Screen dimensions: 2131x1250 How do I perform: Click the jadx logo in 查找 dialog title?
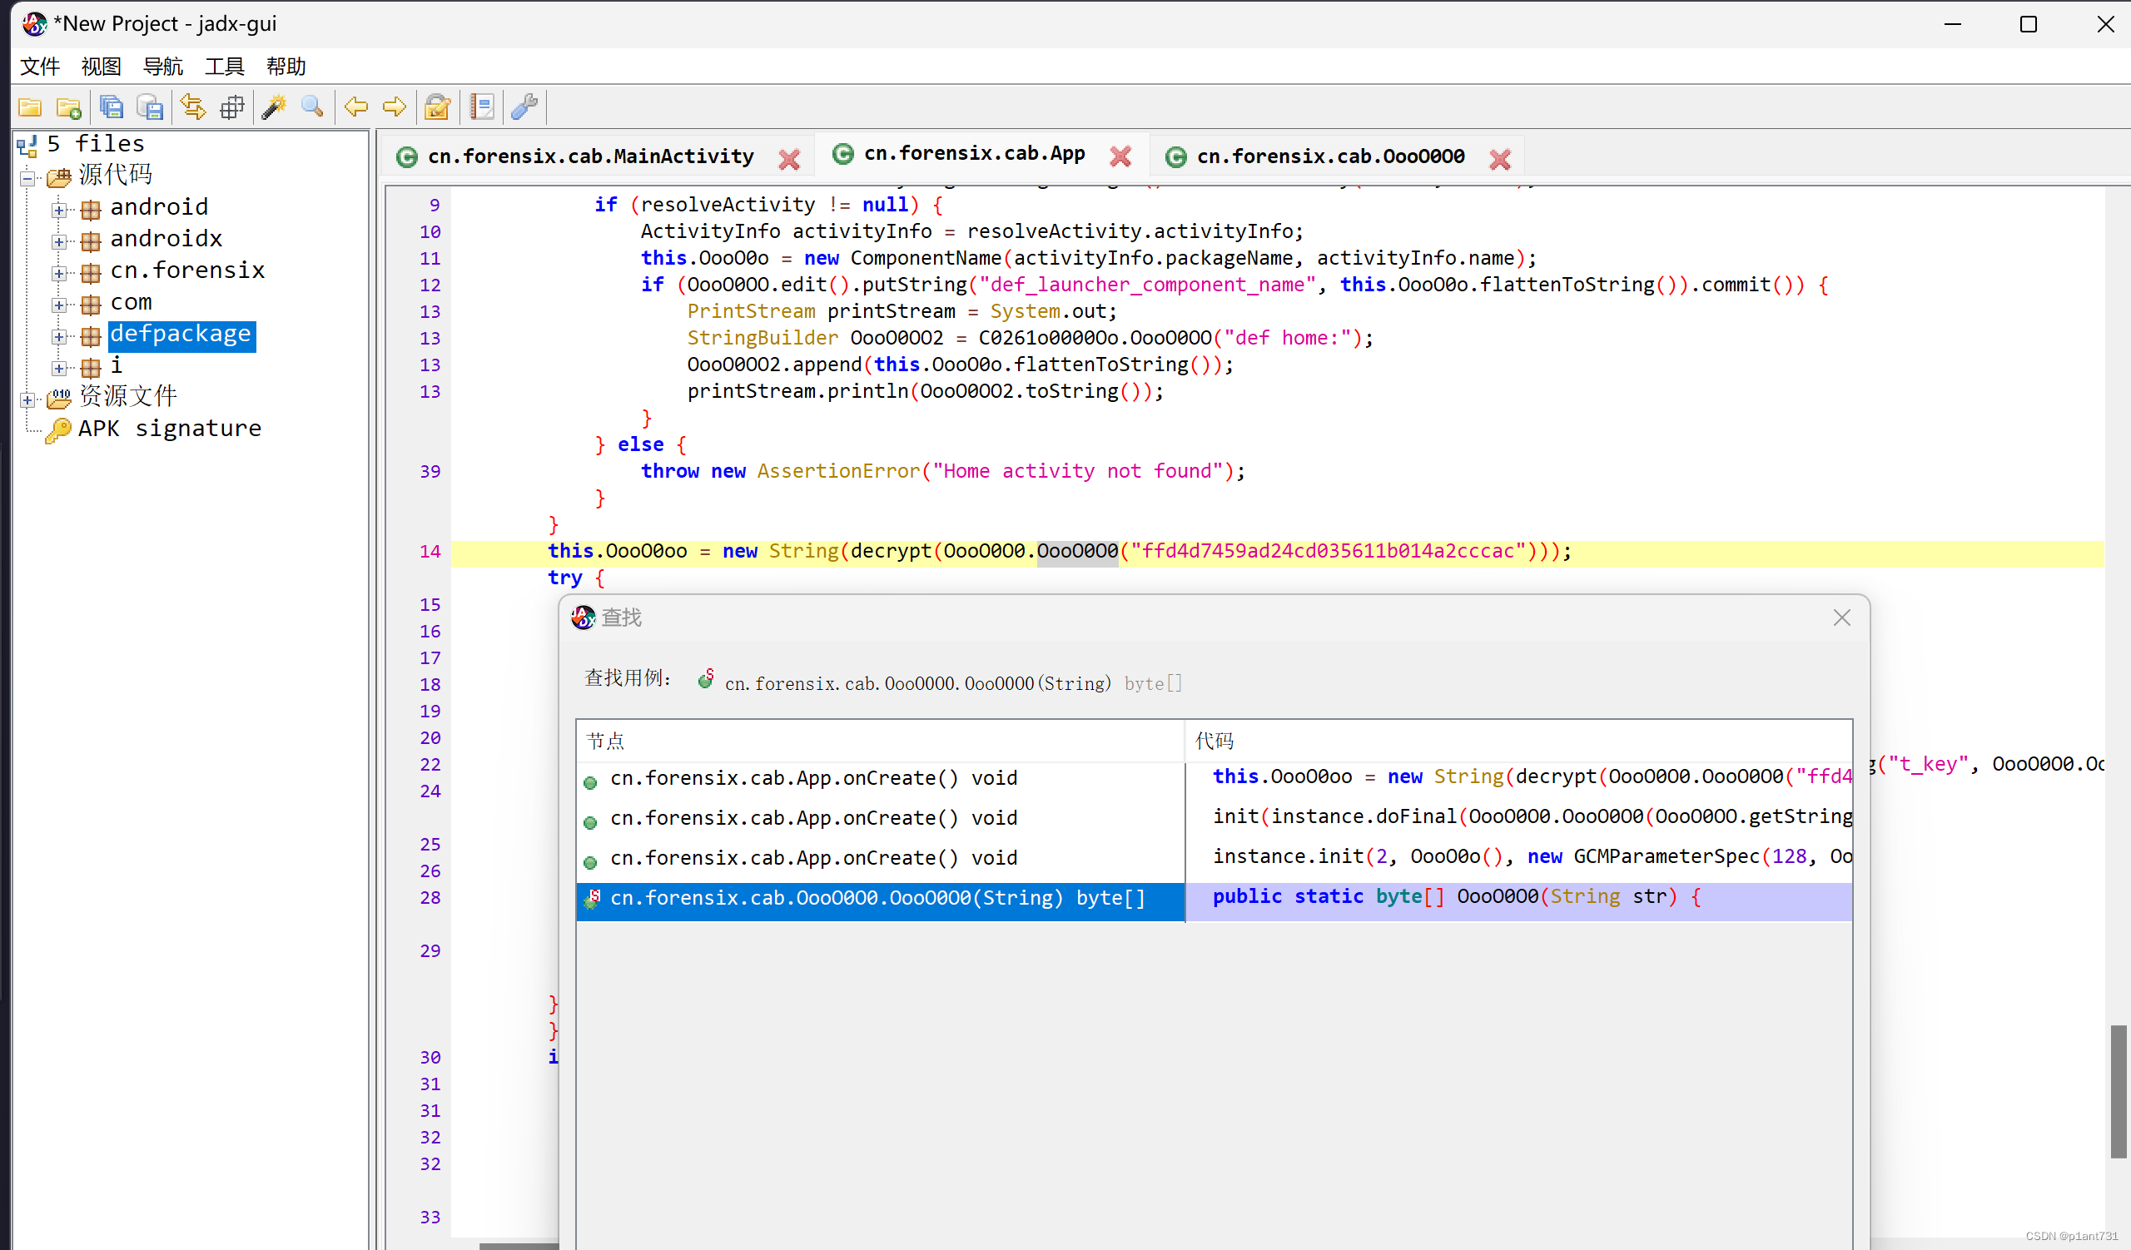[x=583, y=618]
